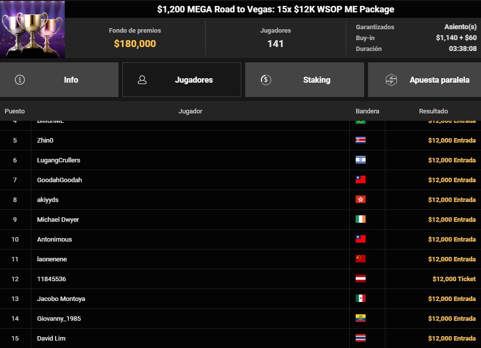
Task: Click the Austria flag for 11845536
Action: point(361,279)
